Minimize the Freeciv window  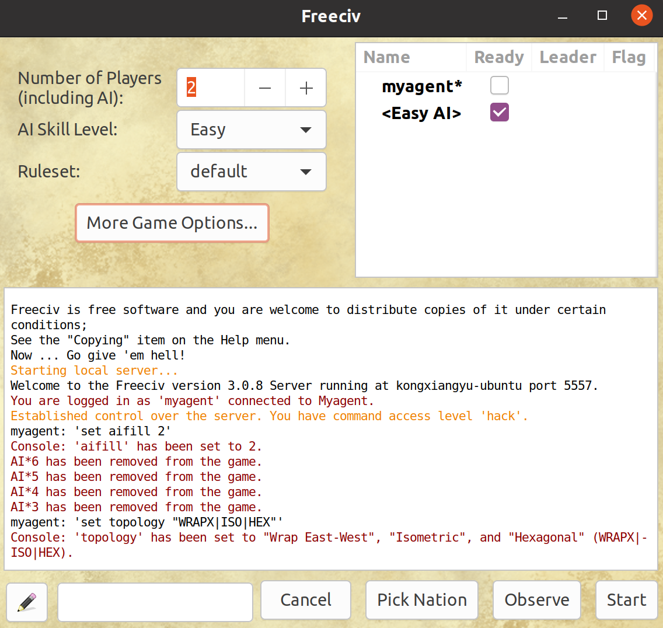(563, 16)
